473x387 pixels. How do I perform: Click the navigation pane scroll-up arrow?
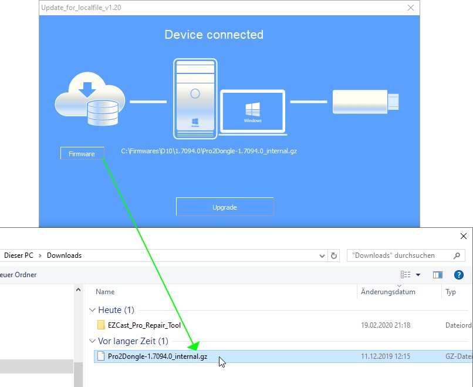78,290
